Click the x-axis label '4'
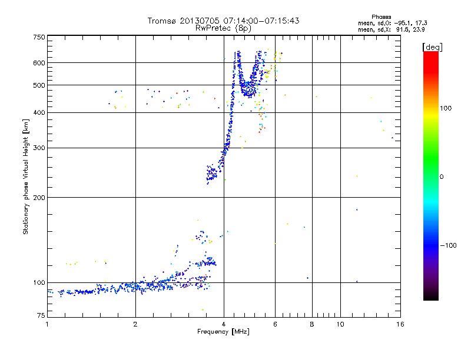This screenshot has width=471, height=353. pos(224,324)
